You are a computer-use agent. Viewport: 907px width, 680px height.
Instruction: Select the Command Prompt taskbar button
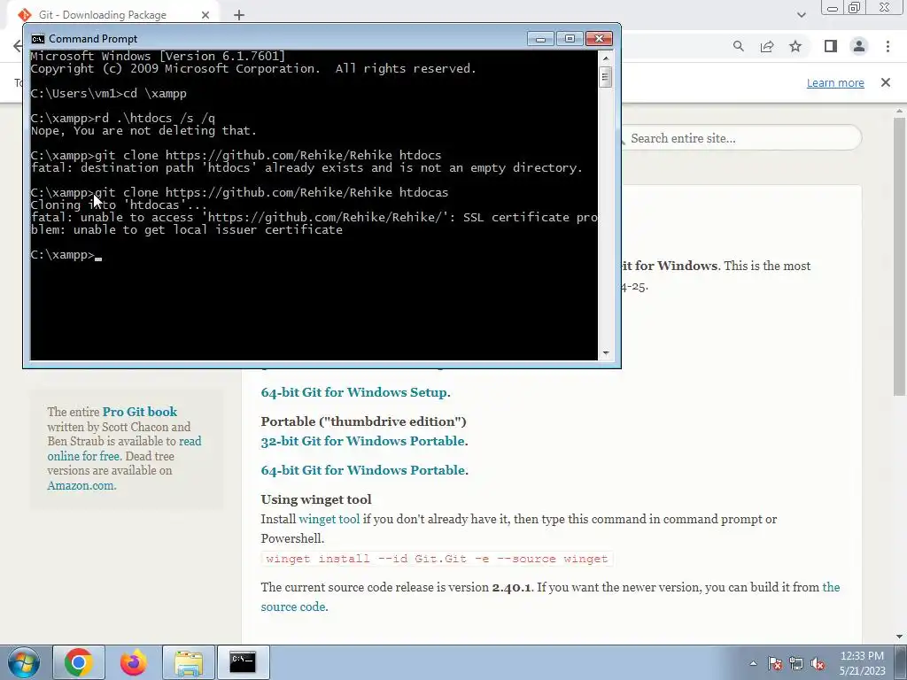(243, 662)
